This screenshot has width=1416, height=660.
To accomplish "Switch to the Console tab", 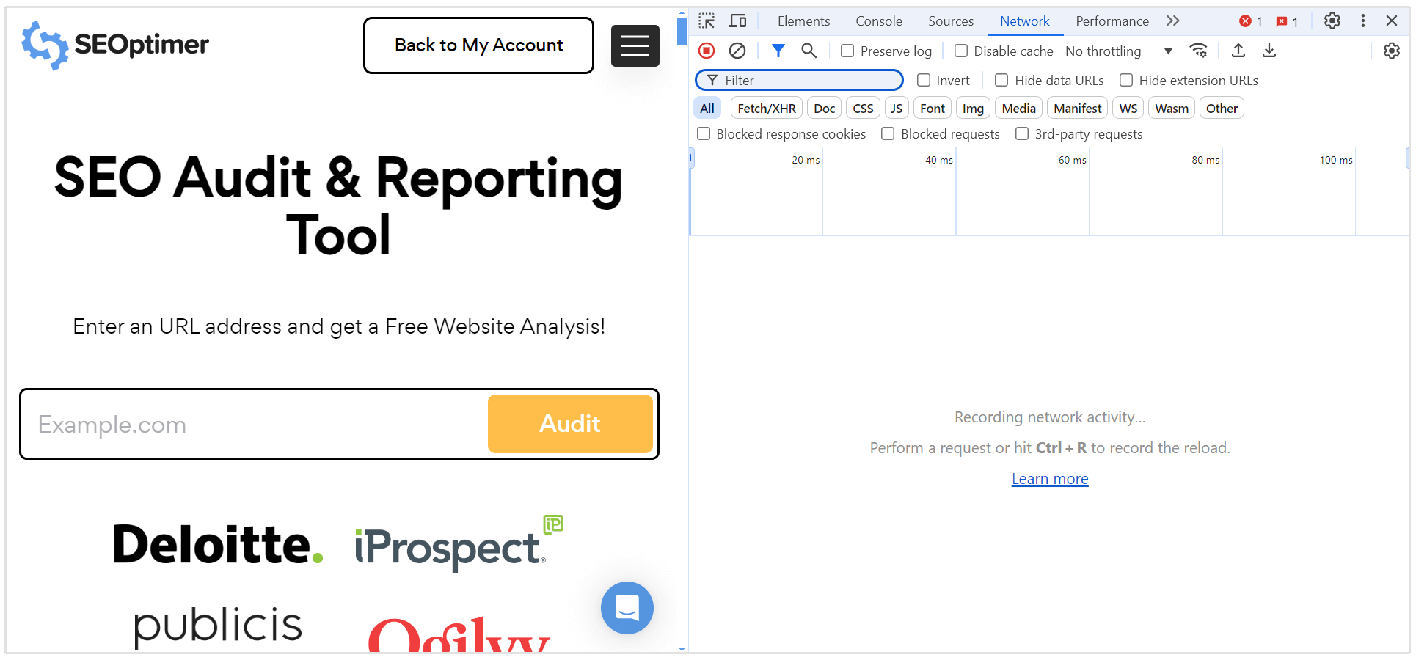I will tap(878, 21).
